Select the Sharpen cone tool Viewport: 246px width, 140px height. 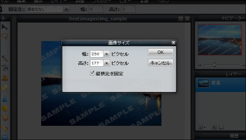point(5,99)
